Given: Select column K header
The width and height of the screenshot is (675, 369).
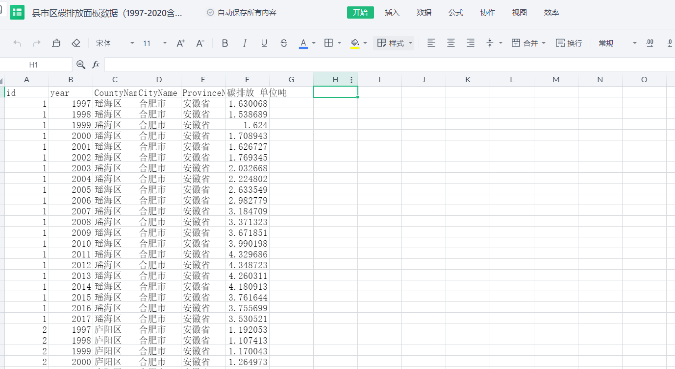Looking at the screenshot, I should (468, 80).
